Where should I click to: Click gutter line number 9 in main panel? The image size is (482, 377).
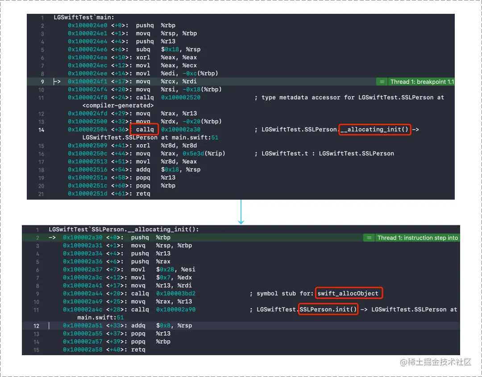tap(42, 82)
